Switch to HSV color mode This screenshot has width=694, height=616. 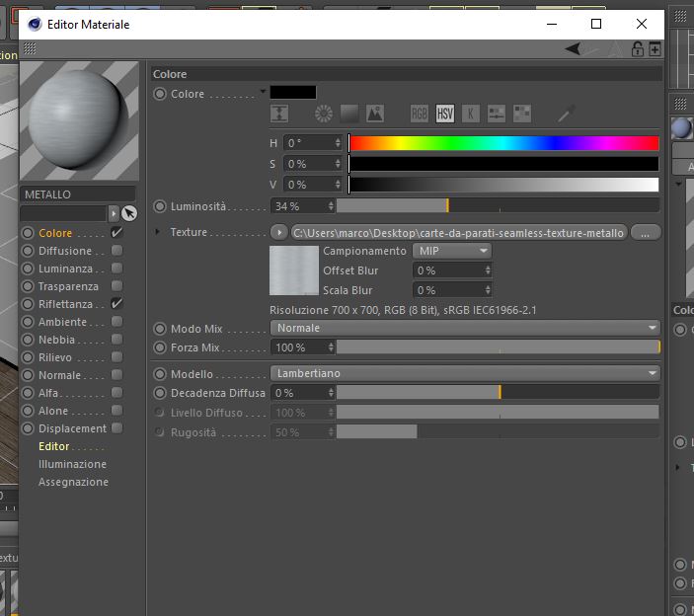(445, 114)
